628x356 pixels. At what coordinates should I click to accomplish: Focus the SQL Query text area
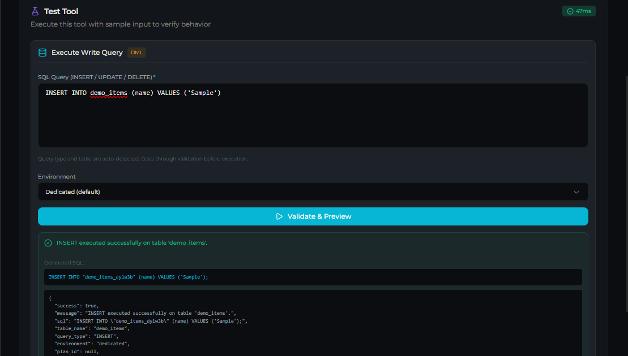tap(313, 115)
